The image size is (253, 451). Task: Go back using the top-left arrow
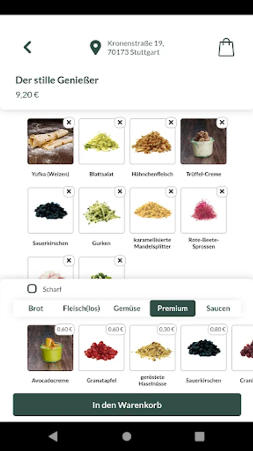27,47
